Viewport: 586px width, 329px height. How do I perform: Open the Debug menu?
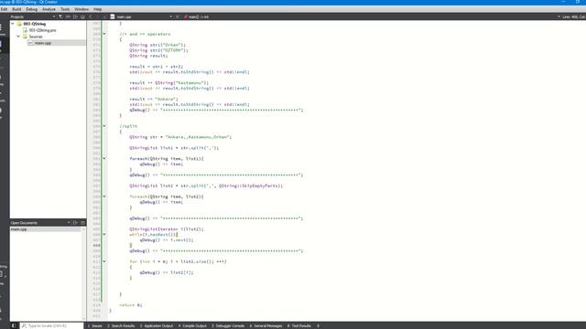[31, 9]
